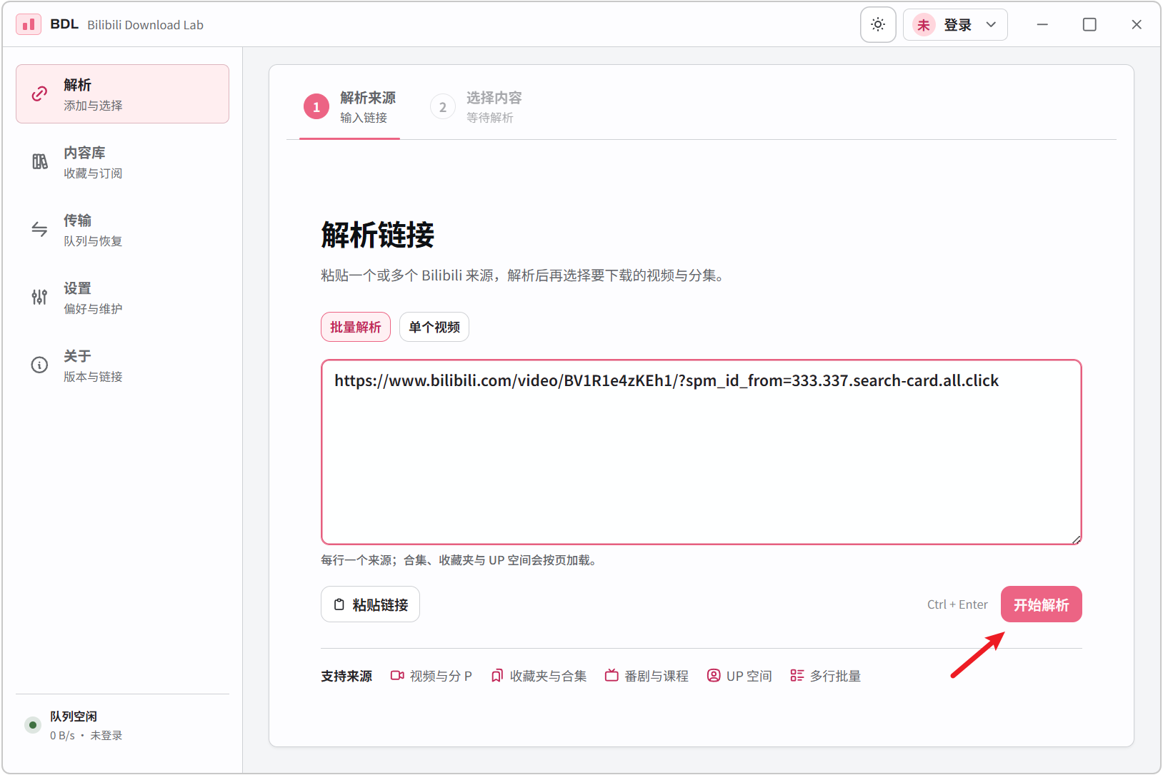Viewport: 1163px width, 775px height.
Task: Click the UP 空间 source label
Action: tap(749, 676)
